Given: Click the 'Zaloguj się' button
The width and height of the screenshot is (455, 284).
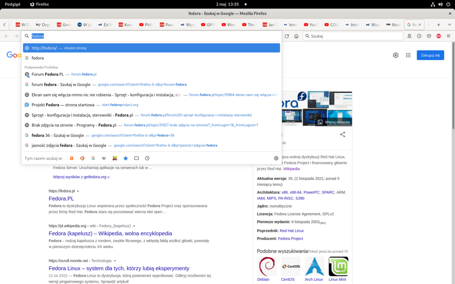Looking at the screenshot, I should click(x=430, y=55).
